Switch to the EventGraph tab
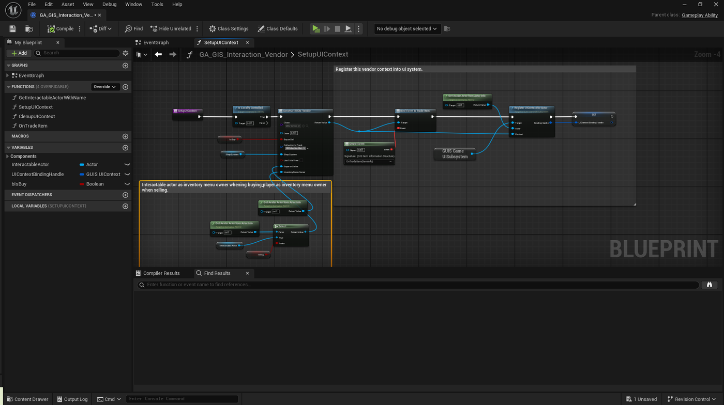The image size is (724, 405). (156, 42)
